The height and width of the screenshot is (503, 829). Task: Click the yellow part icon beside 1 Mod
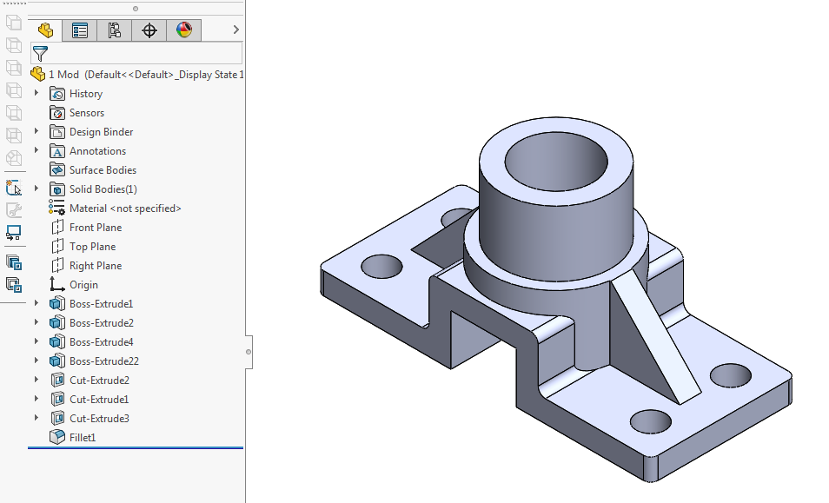38,74
